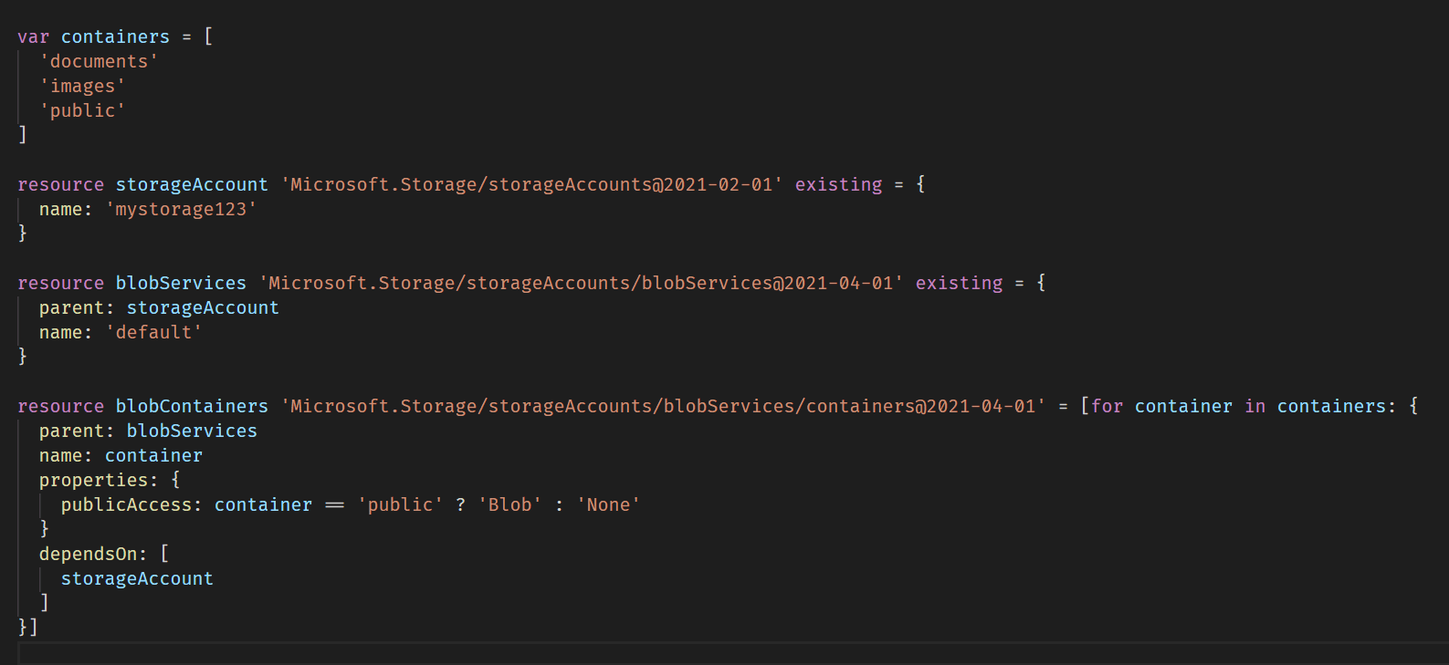1449x665 pixels.
Task: Click the dependsOn property name
Action: (88, 554)
